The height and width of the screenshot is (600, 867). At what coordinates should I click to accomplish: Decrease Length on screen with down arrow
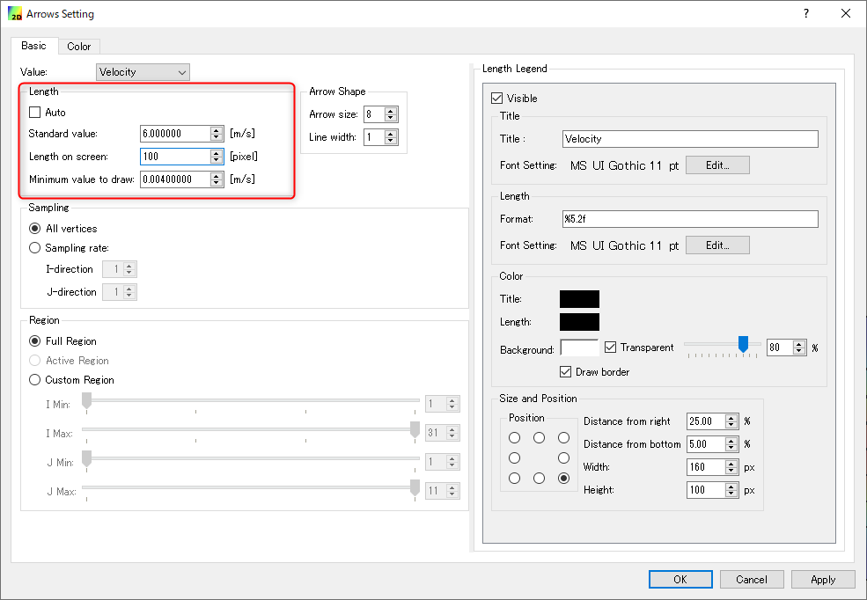click(x=217, y=160)
